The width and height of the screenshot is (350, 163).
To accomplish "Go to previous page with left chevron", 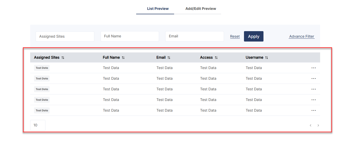I will click(x=311, y=125).
